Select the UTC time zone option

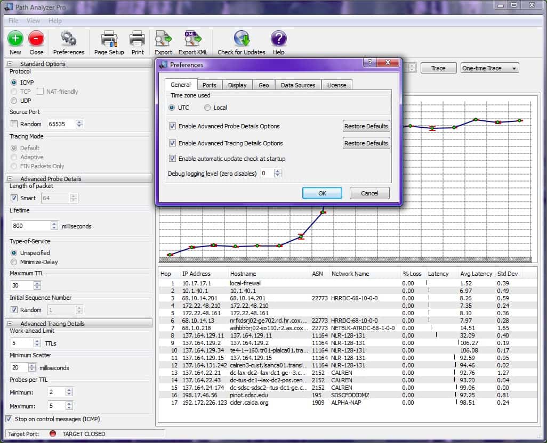(172, 108)
